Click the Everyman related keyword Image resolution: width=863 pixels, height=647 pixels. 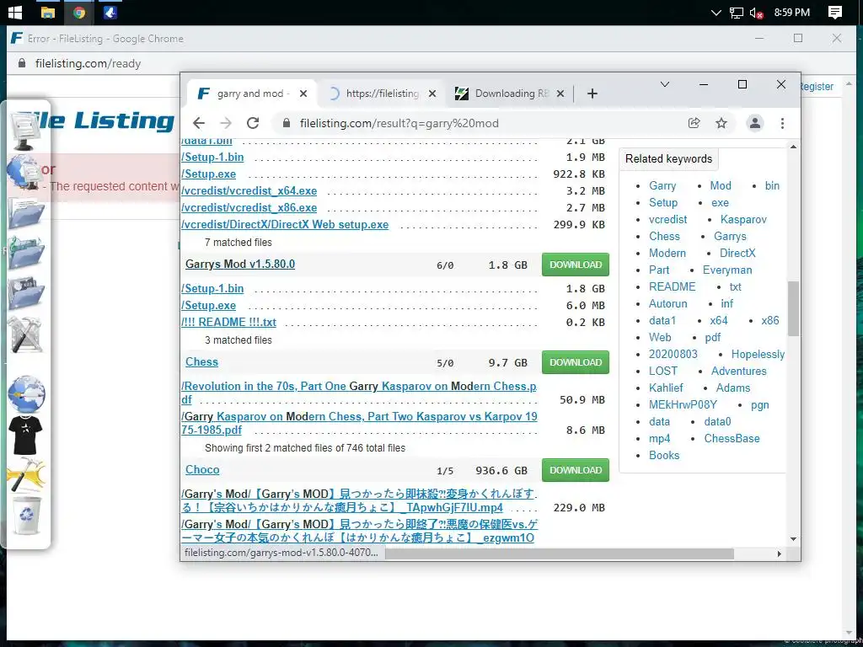click(x=727, y=270)
